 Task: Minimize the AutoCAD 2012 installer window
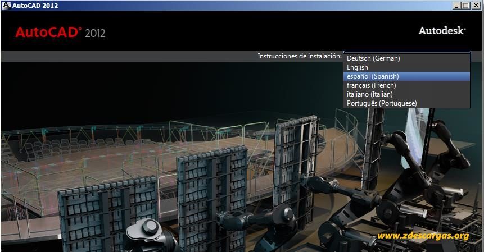pos(457,5)
